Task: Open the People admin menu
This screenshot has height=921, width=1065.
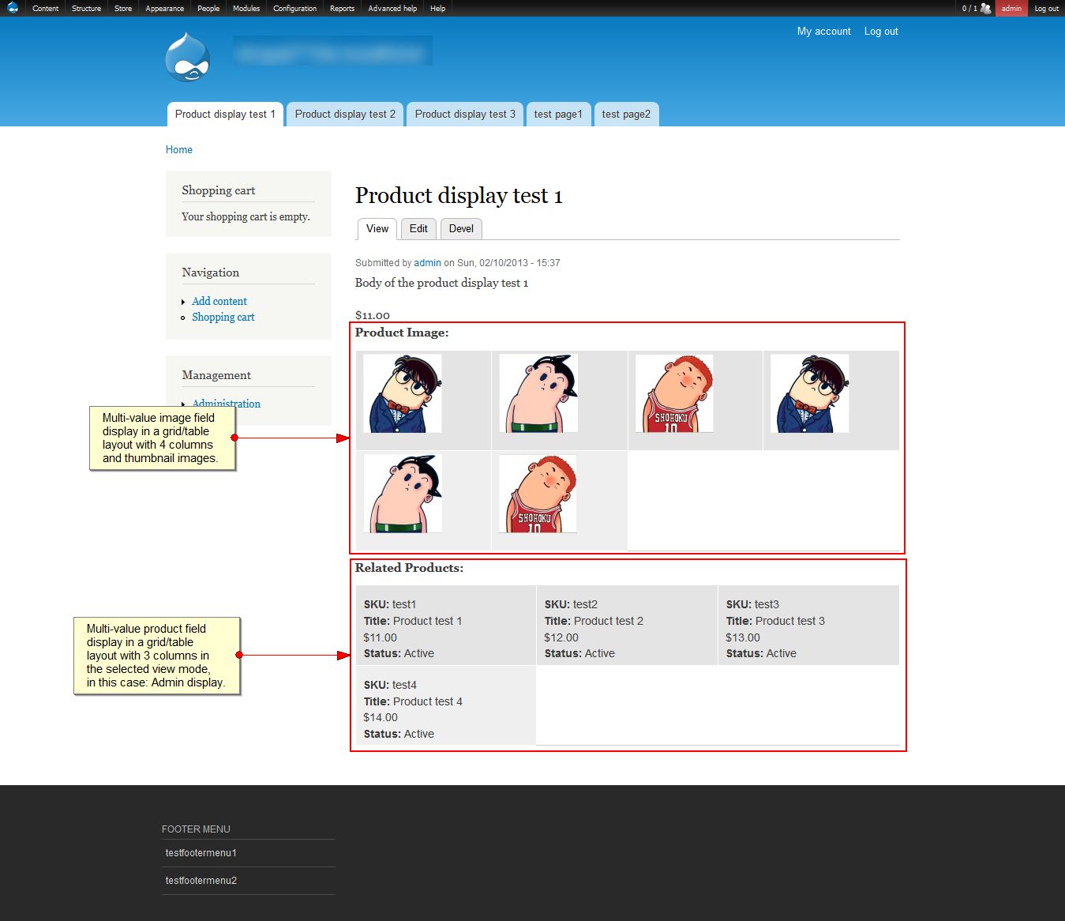Action: pos(208,8)
